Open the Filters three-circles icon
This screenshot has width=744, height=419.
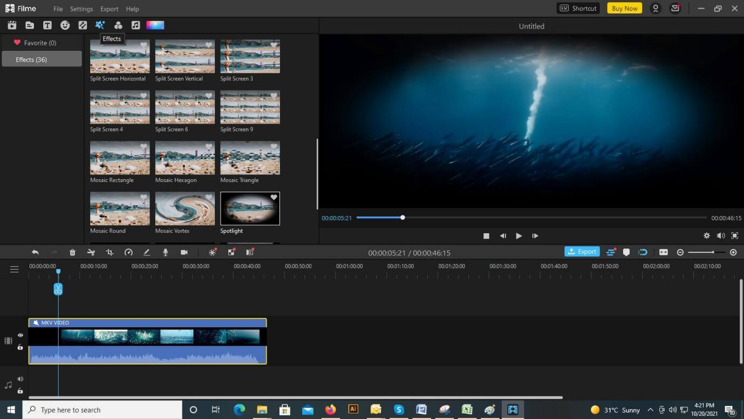pyautogui.click(x=118, y=25)
